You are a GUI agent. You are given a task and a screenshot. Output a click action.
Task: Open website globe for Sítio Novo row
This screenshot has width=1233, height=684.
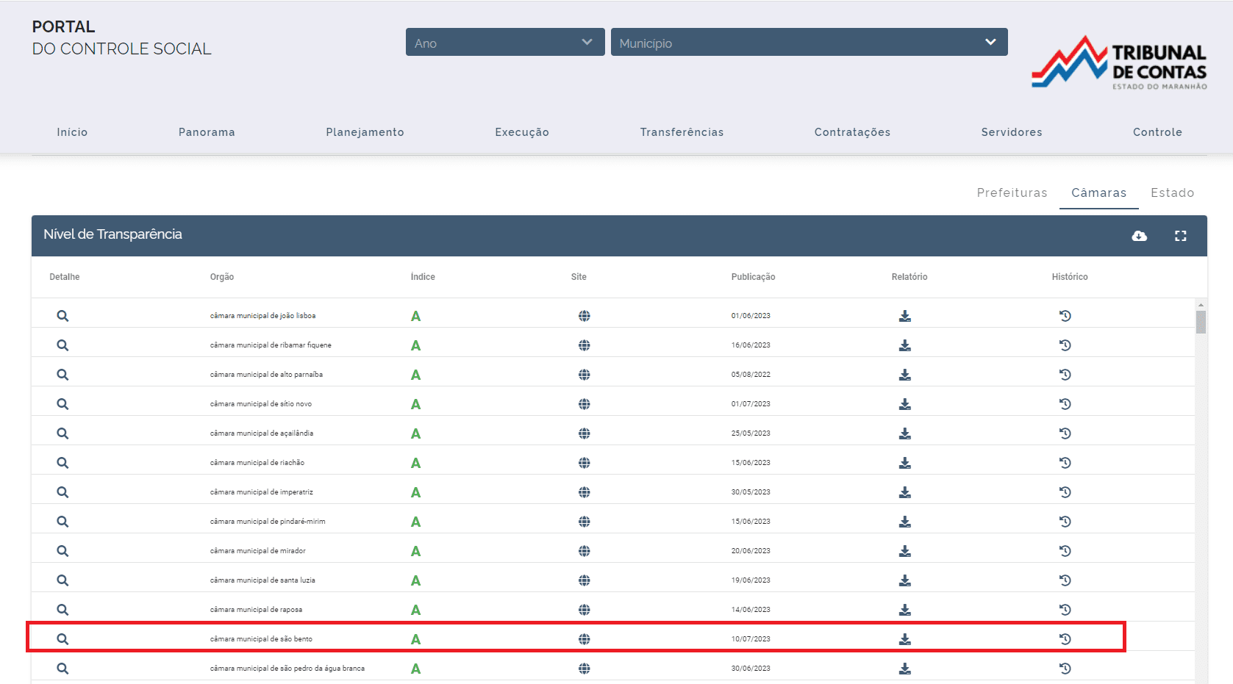click(x=585, y=404)
